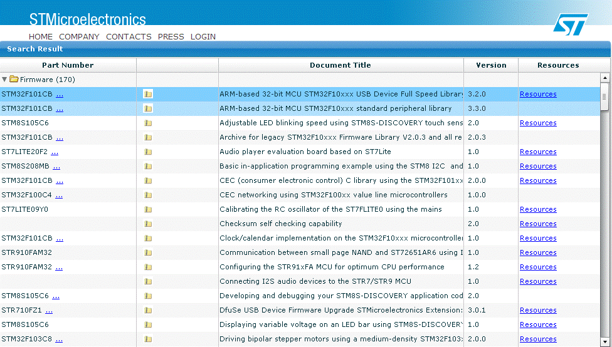Click the LOGIN link in navigation

[x=203, y=37]
